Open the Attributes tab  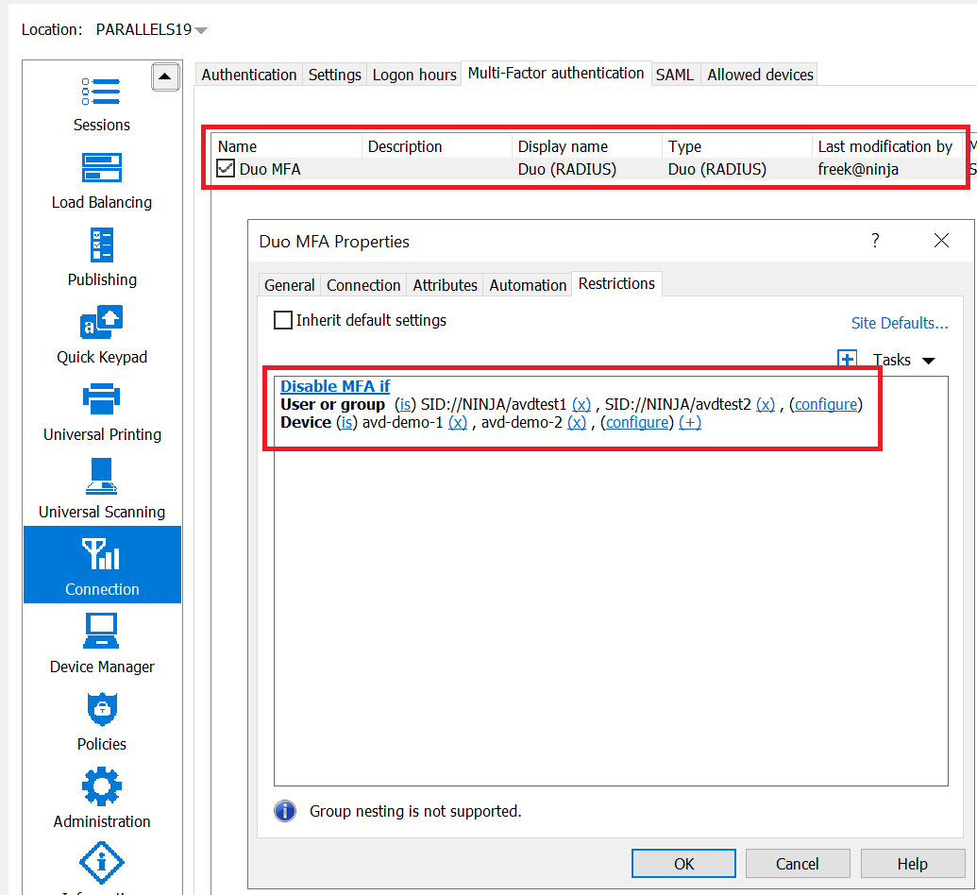[x=445, y=285]
